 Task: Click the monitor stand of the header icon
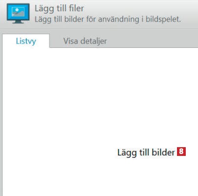coord(18,22)
